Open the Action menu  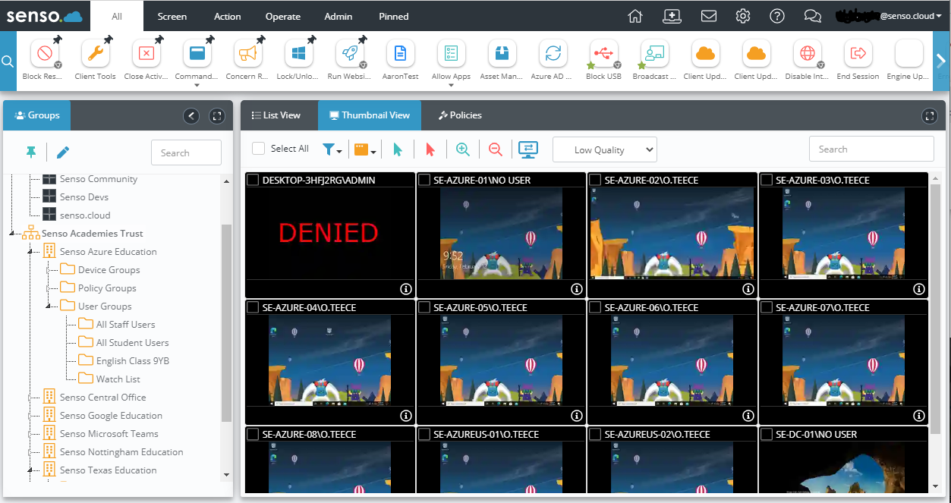point(227,16)
